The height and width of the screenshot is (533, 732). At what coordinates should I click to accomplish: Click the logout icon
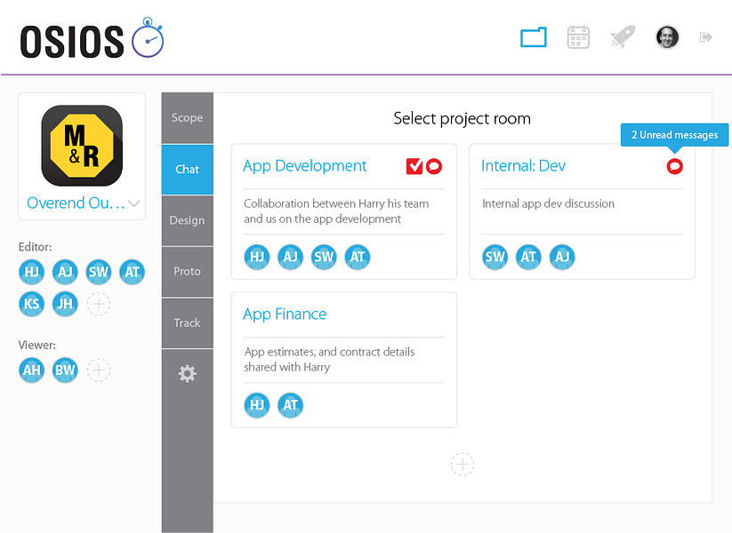pos(705,36)
